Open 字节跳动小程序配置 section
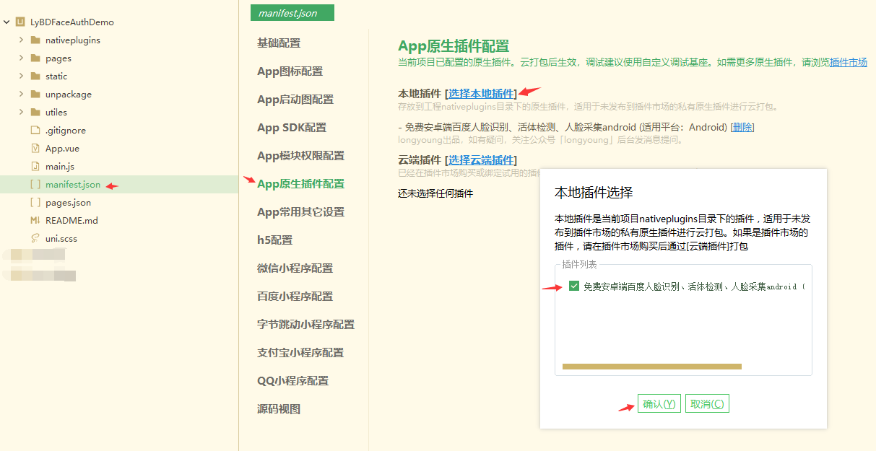This screenshot has width=876, height=451. click(306, 325)
